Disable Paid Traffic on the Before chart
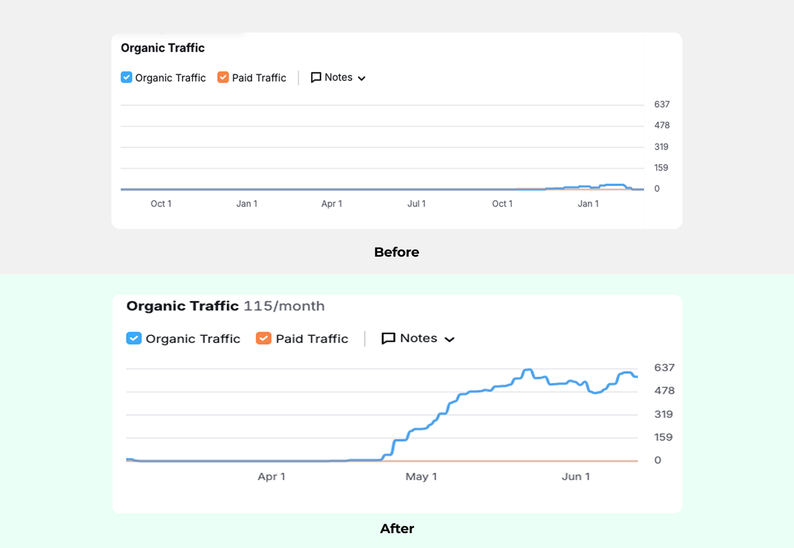 pos(223,77)
